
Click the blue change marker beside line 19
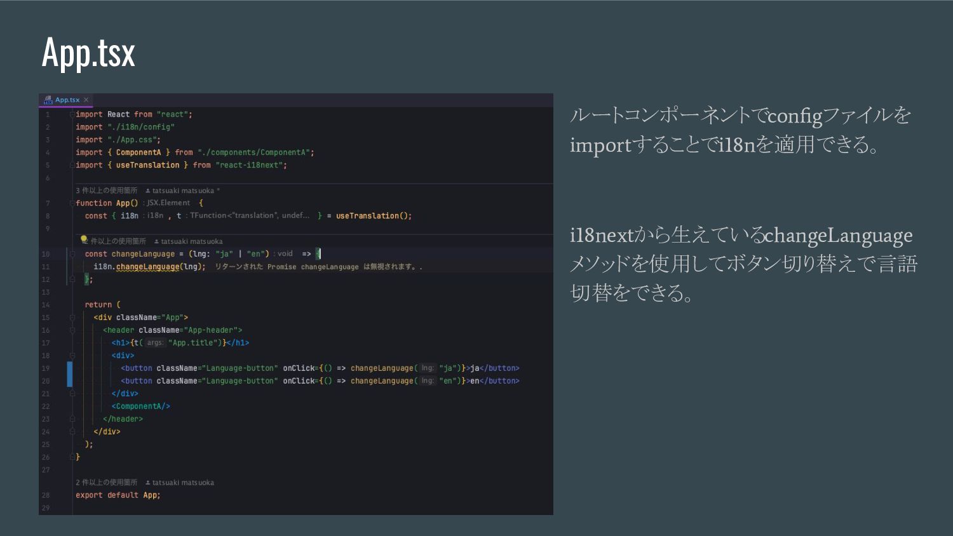pos(70,374)
